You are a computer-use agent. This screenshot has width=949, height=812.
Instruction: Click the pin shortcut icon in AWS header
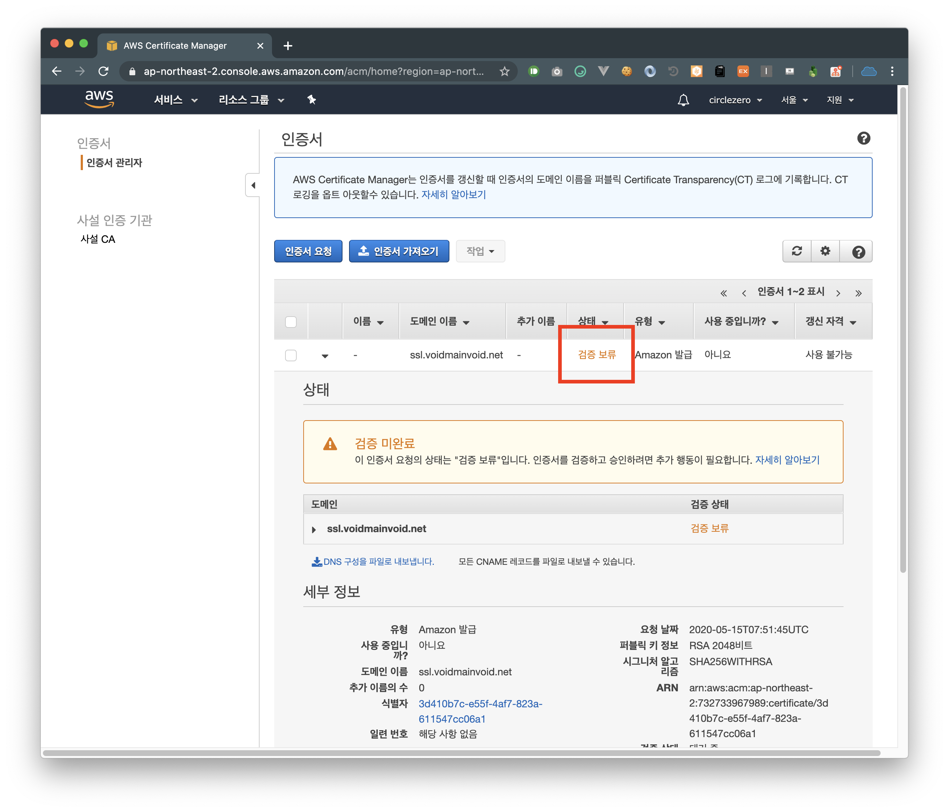tap(312, 100)
